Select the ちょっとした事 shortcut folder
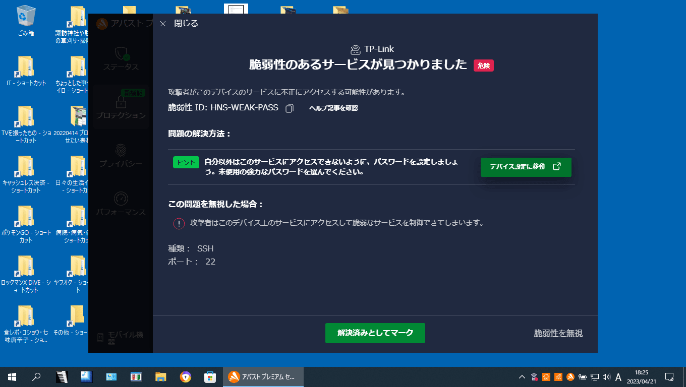 72,75
